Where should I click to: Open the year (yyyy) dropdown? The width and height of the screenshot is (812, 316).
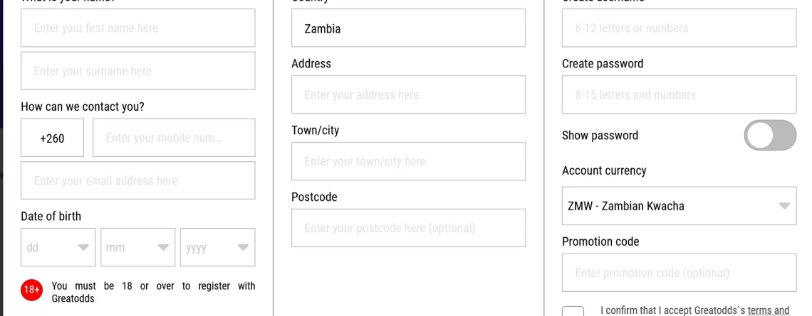tap(217, 247)
